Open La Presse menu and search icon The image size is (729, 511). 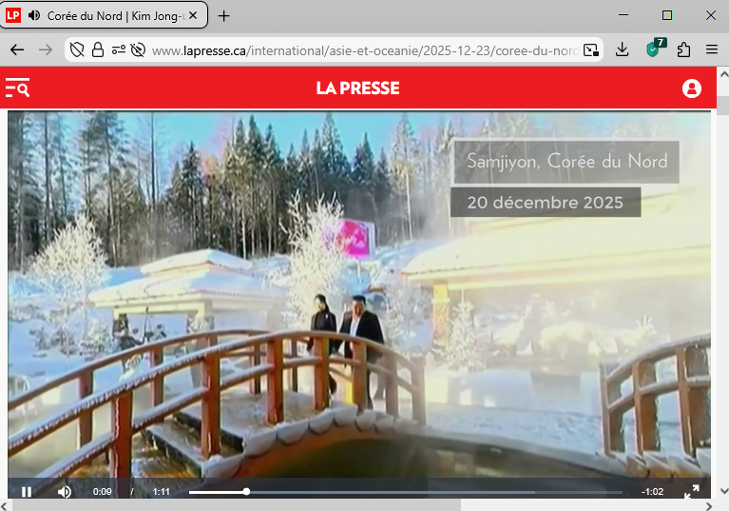pyautogui.click(x=18, y=88)
